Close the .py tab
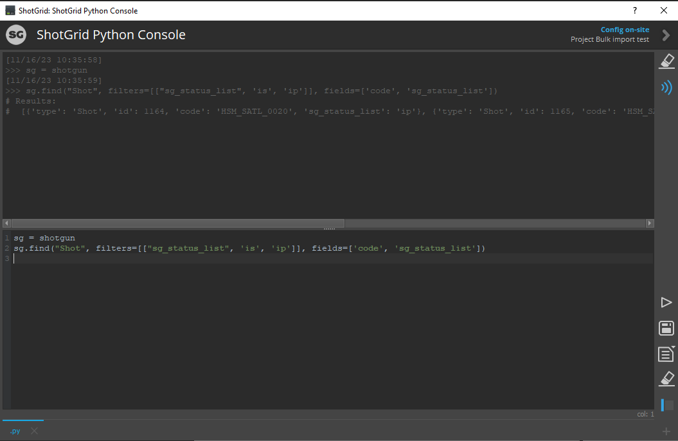Viewport: 678px width, 441px height. click(x=34, y=431)
